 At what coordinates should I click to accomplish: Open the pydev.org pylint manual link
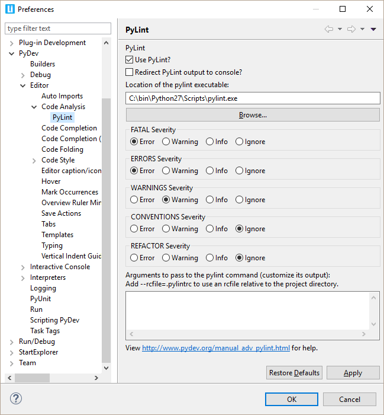tap(216, 348)
